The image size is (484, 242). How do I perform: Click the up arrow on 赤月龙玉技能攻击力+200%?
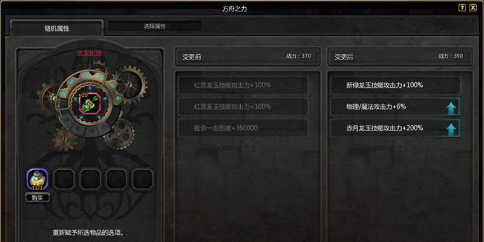click(451, 128)
